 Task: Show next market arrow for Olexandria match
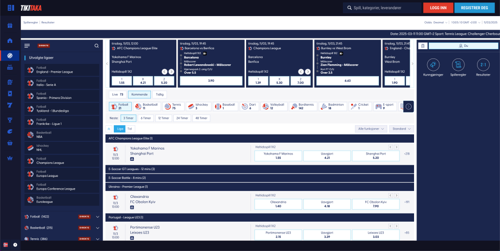tap(396, 195)
